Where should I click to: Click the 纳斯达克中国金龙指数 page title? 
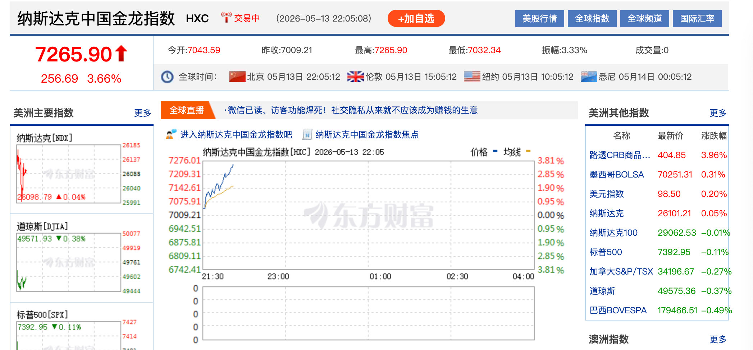pyautogui.click(x=96, y=19)
